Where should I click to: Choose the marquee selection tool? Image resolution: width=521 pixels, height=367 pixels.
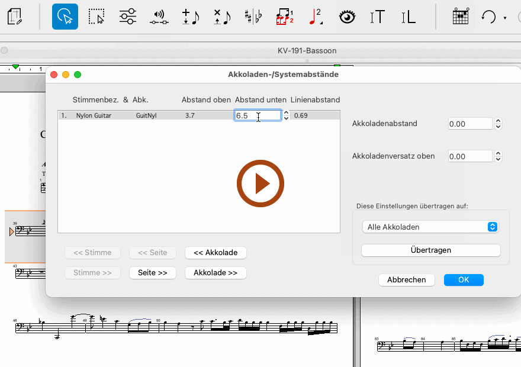(96, 17)
